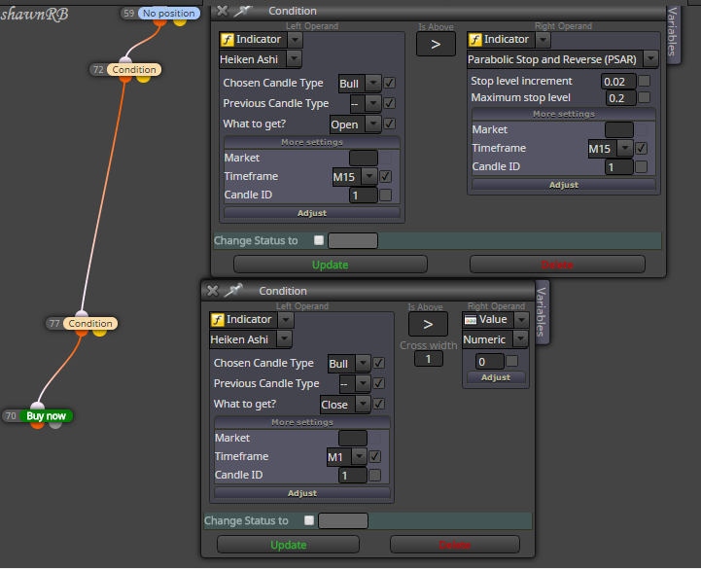Open lower panel Close value dropdown
The image size is (701, 569).
click(x=363, y=404)
